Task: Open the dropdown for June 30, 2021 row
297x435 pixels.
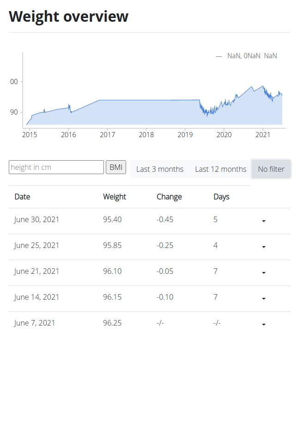Action: (x=263, y=221)
